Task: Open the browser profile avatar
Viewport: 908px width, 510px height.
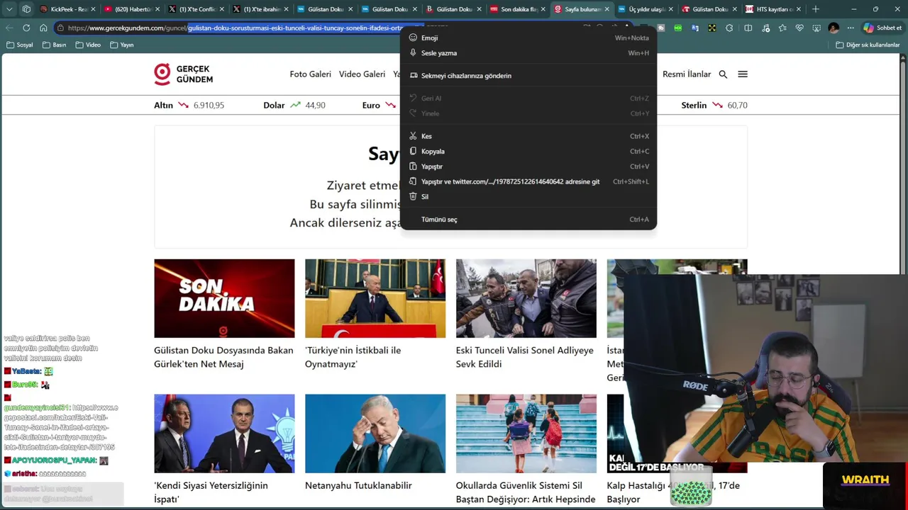Action: 834,28
